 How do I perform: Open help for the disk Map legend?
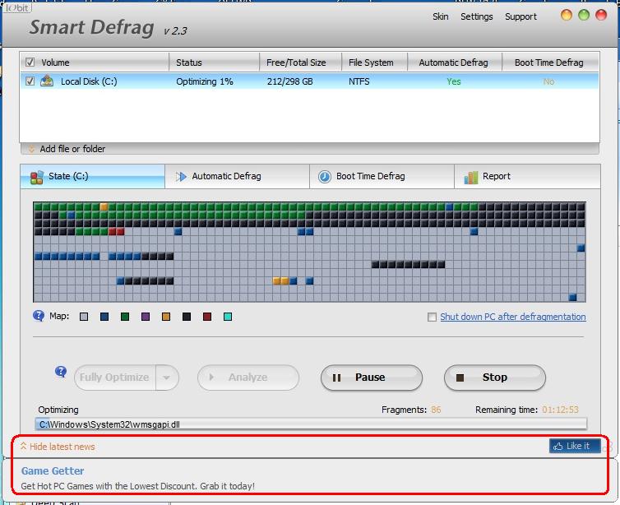coord(39,316)
